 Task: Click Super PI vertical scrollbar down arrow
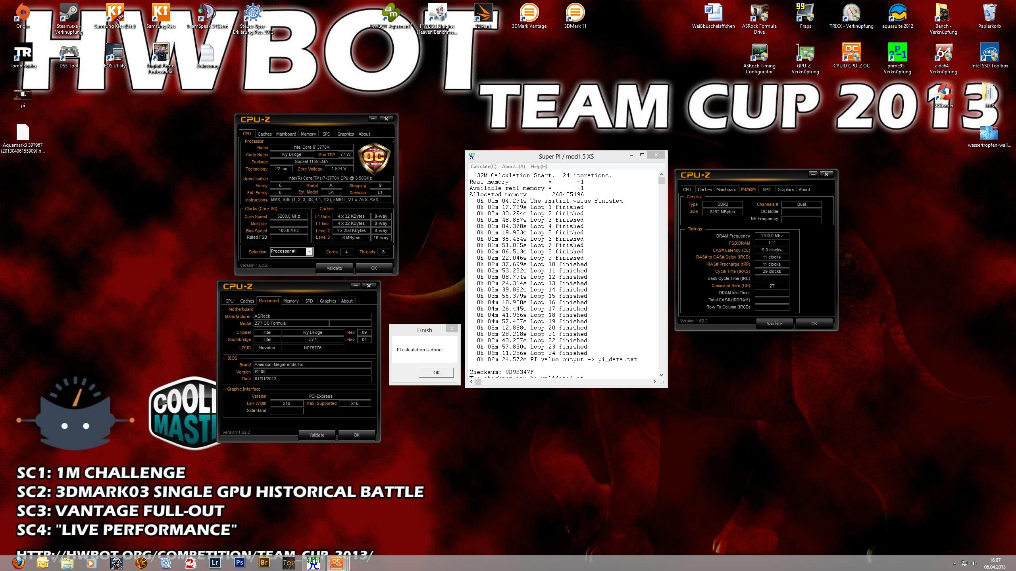(x=661, y=375)
